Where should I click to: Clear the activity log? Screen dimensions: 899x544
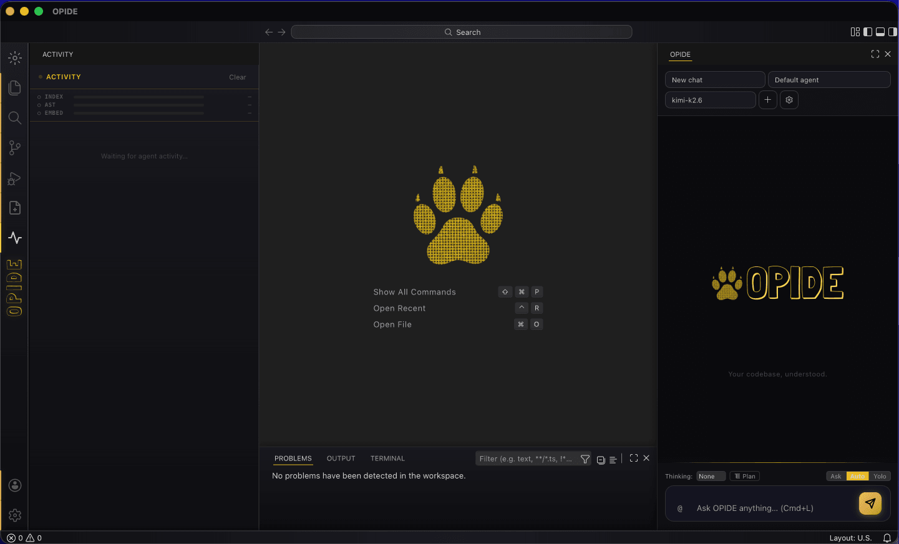tap(238, 77)
